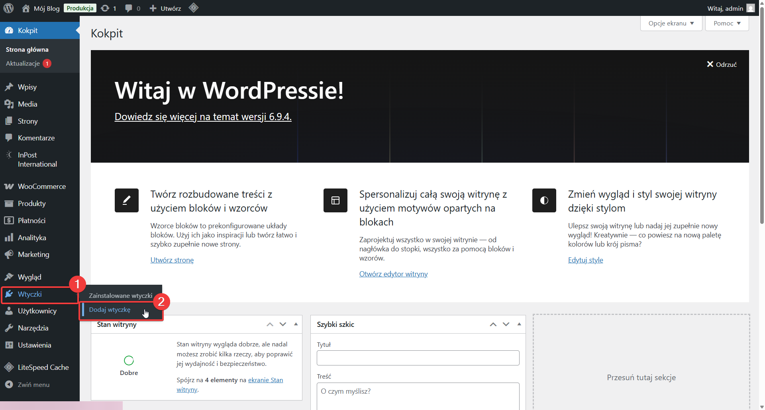
Task: Move Stan witryny panel down
Action: [283, 325]
